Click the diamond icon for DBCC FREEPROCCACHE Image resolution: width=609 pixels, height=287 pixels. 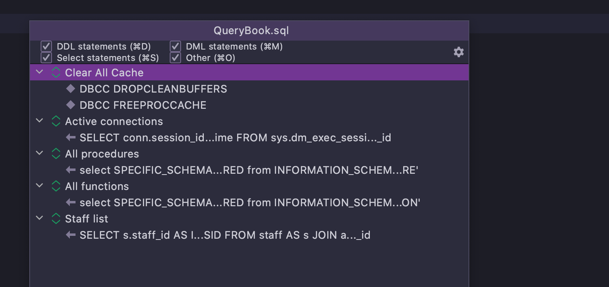click(x=71, y=105)
